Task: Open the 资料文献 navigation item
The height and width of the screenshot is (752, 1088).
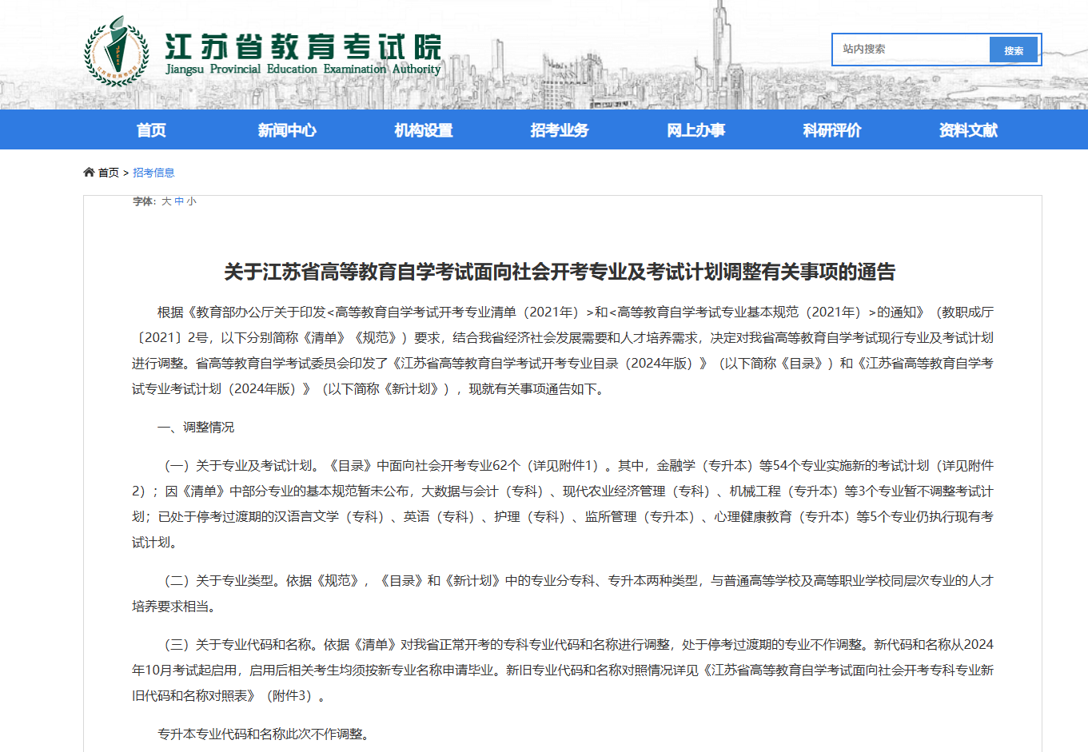Action: (968, 130)
